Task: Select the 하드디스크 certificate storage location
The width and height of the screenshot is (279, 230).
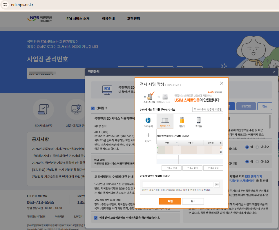Action: [165, 121]
